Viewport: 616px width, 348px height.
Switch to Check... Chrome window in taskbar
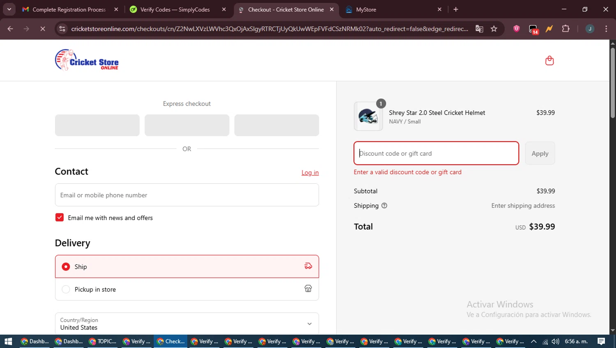[171, 341]
